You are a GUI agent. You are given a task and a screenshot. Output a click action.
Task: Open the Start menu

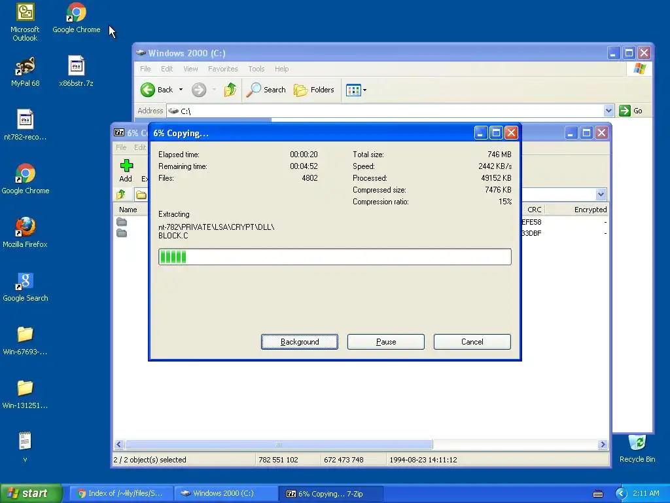pos(31,494)
